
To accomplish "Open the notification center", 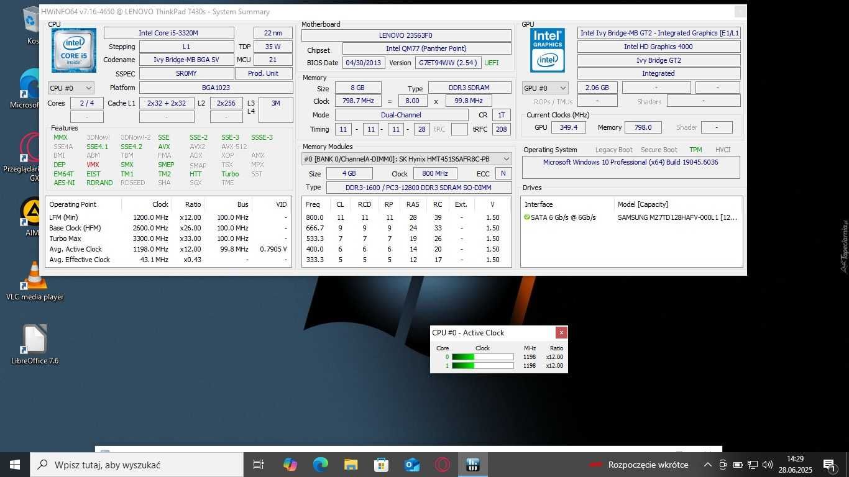I will [829, 465].
